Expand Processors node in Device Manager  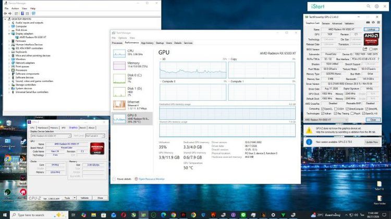9,70
